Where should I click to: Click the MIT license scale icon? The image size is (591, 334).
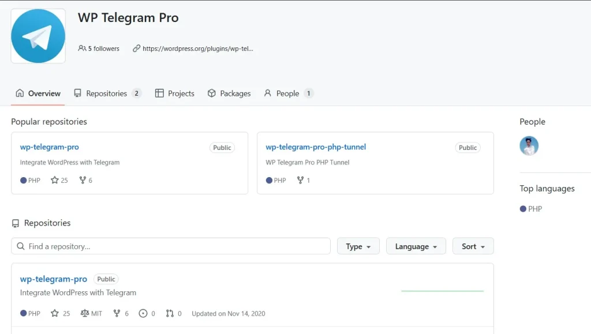click(x=85, y=313)
